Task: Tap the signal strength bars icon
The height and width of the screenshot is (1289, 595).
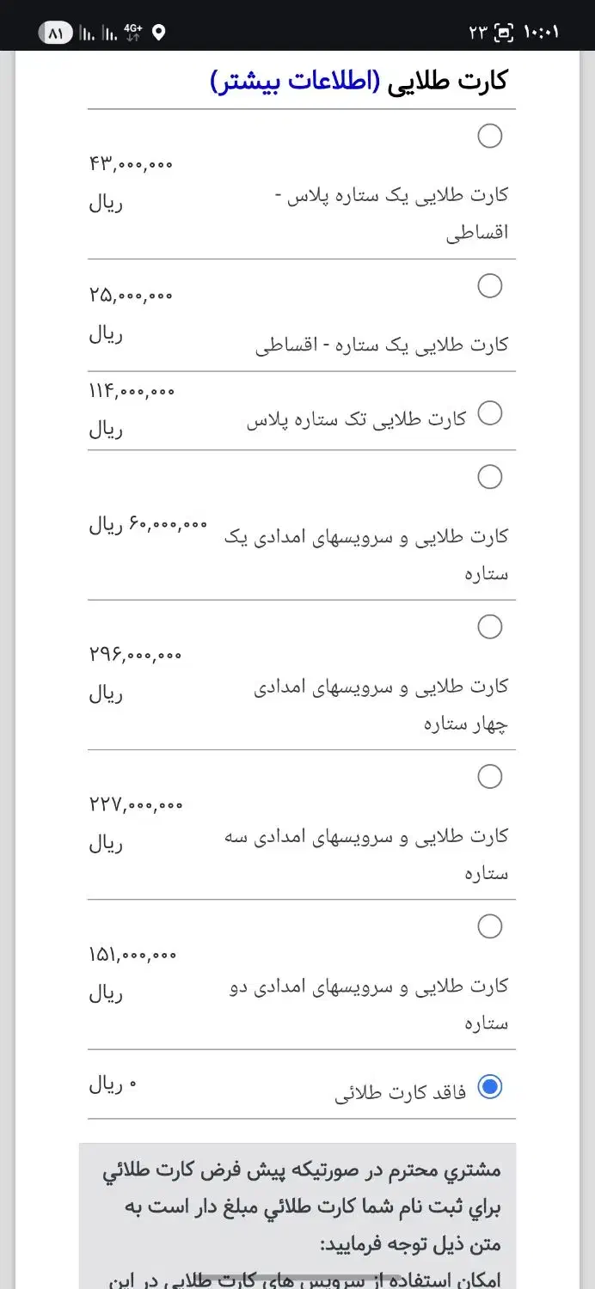Action: [x=96, y=33]
